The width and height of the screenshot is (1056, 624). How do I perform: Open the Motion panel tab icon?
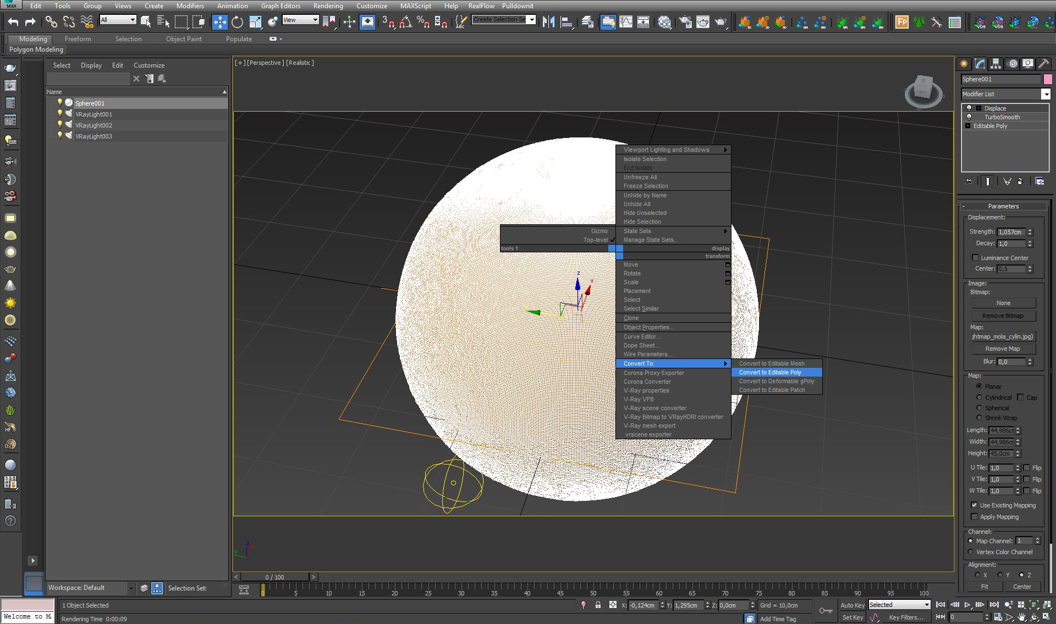point(1012,64)
